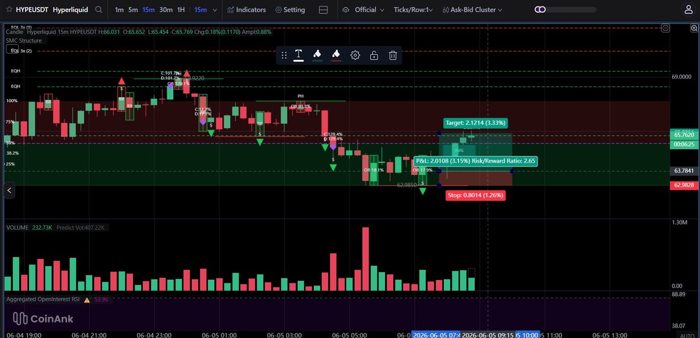The height and width of the screenshot is (338, 700).
Task: Click the VOLUME 232.73K label
Action: [29, 228]
